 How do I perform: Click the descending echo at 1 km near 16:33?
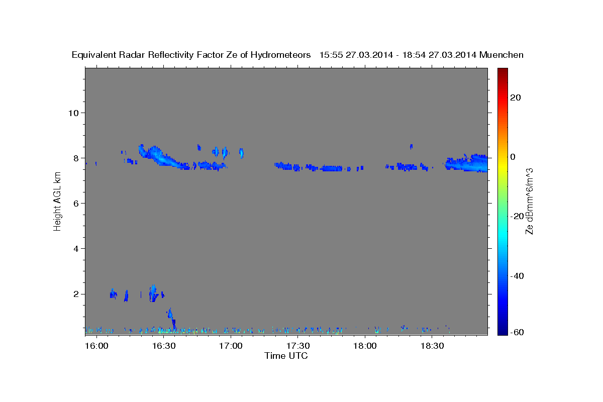171,318
